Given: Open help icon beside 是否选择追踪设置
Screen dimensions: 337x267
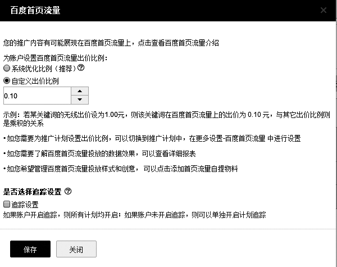Looking at the screenshot, I should [x=68, y=191].
